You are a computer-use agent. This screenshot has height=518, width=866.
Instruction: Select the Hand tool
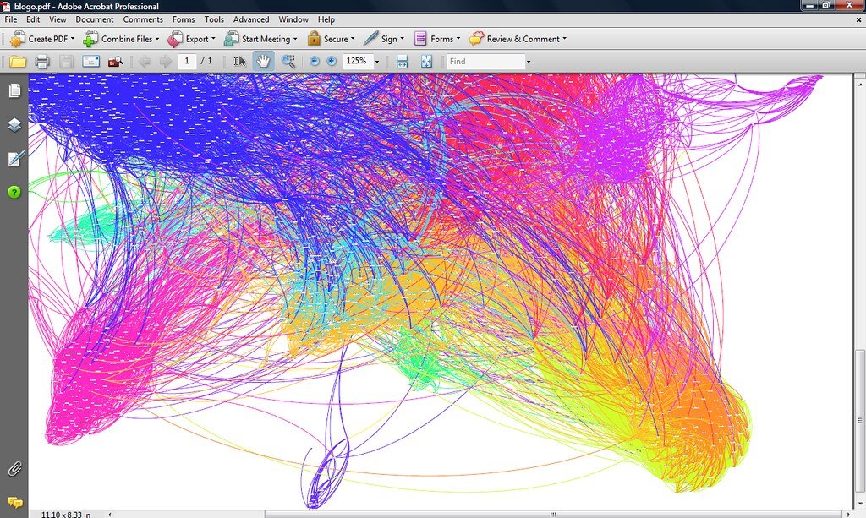pyautogui.click(x=263, y=61)
